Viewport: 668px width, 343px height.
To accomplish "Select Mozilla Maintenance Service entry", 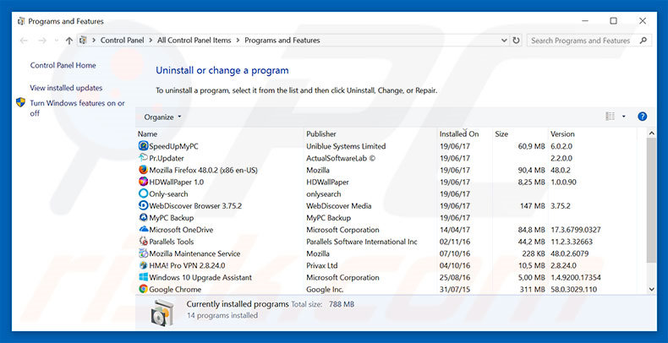I will tap(194, 253).
